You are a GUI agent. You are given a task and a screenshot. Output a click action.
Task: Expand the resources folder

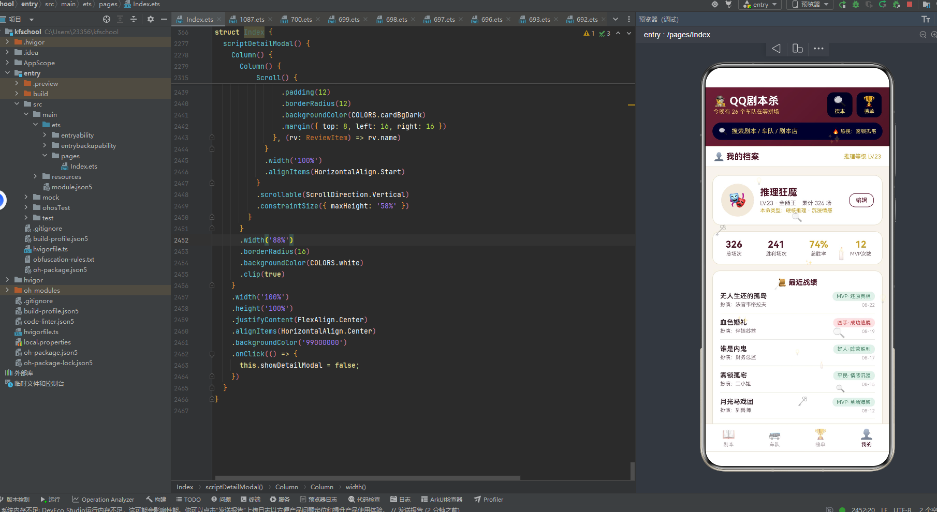click(35, 176)
